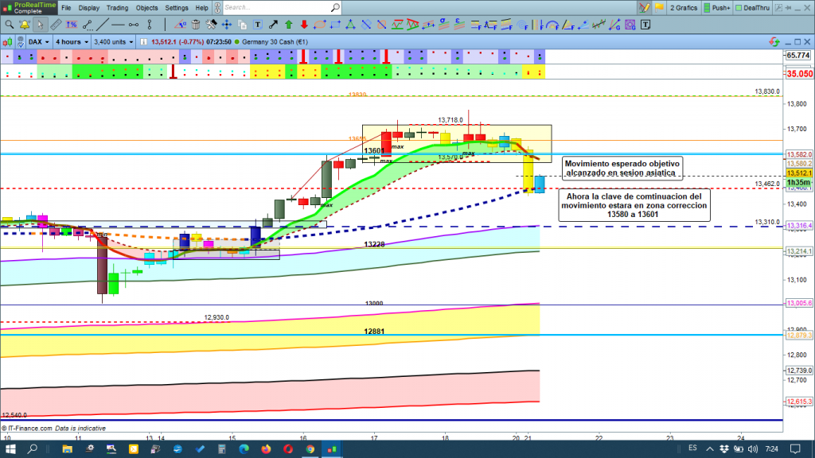Insert a green up arrow marker
815x458 pixels.
288,24
